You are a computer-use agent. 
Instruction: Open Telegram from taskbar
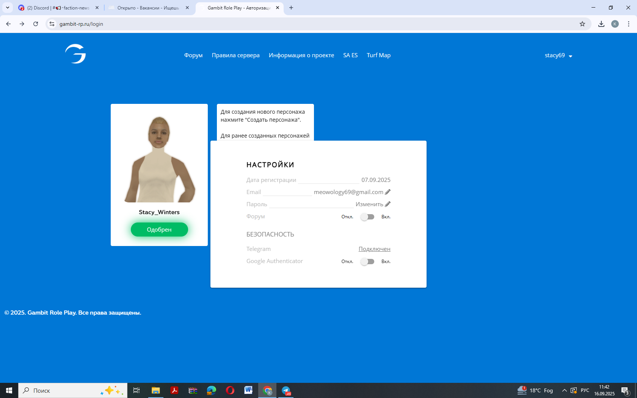(x=286, y=390)
